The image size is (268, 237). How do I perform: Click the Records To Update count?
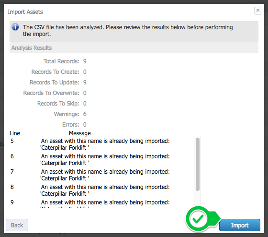tap(85, 83)
